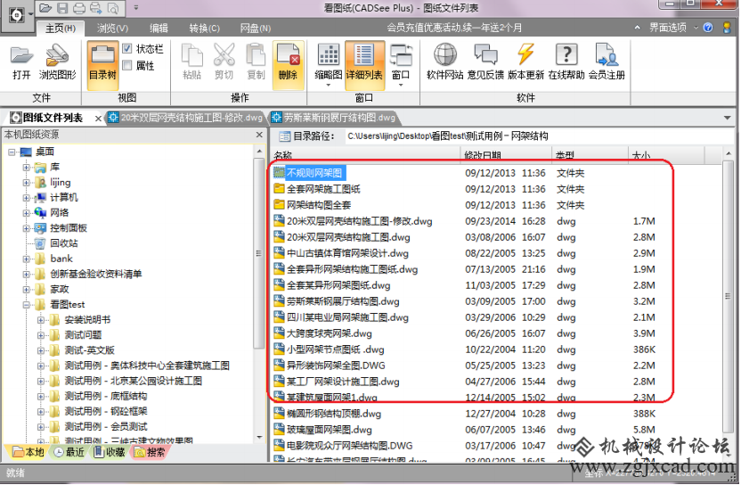Switch to 缩略图 thumbnail view
Image resolution: width=741 pixels, height=485 pixels.
tap(329, 65)
